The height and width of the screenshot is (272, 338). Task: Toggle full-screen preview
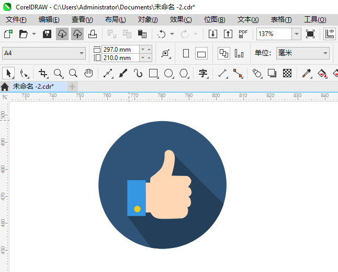(x=310, y=34)
